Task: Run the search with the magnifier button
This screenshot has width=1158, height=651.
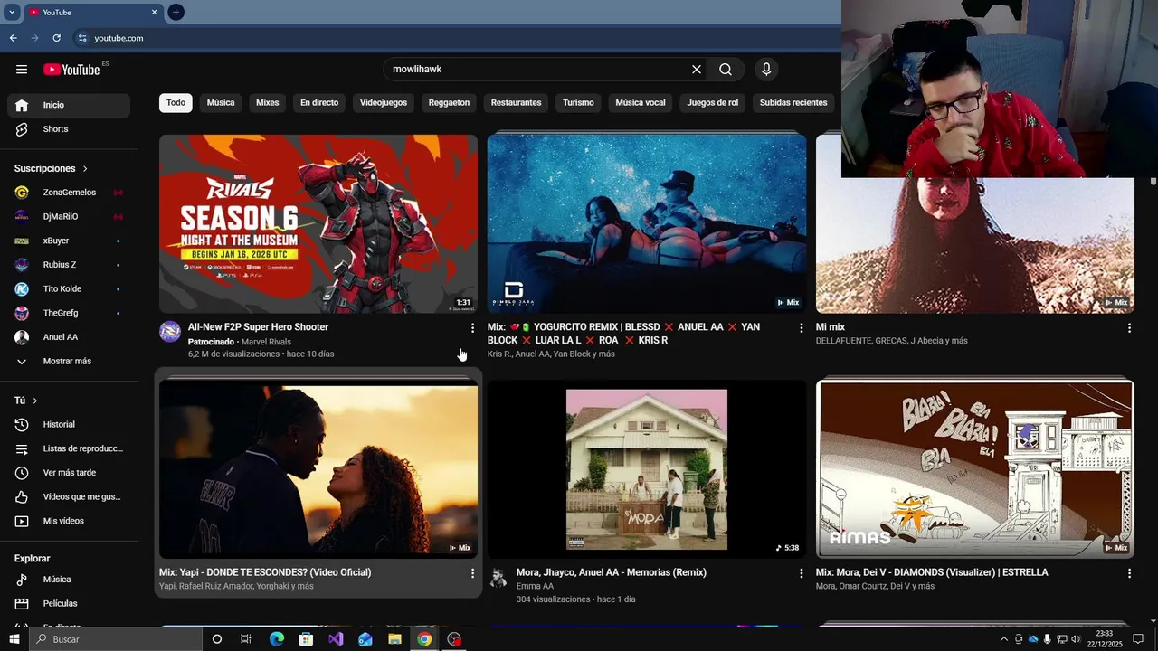Action: [x=726, y=70]
